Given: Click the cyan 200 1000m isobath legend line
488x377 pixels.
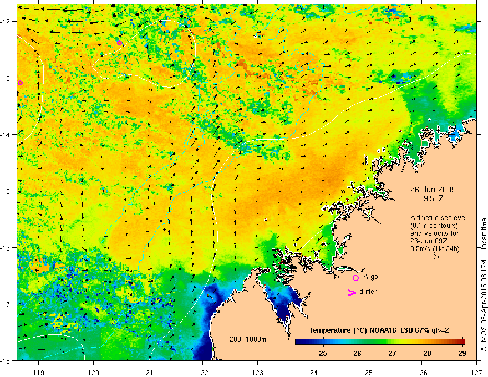Looking at the screenshot, I should pyautogui.click(x=241, y=345).
